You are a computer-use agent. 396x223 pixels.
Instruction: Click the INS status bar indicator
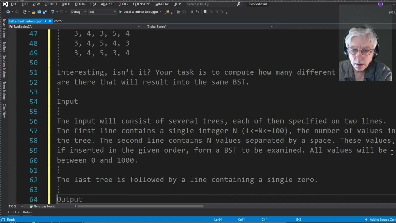(299, 220)
